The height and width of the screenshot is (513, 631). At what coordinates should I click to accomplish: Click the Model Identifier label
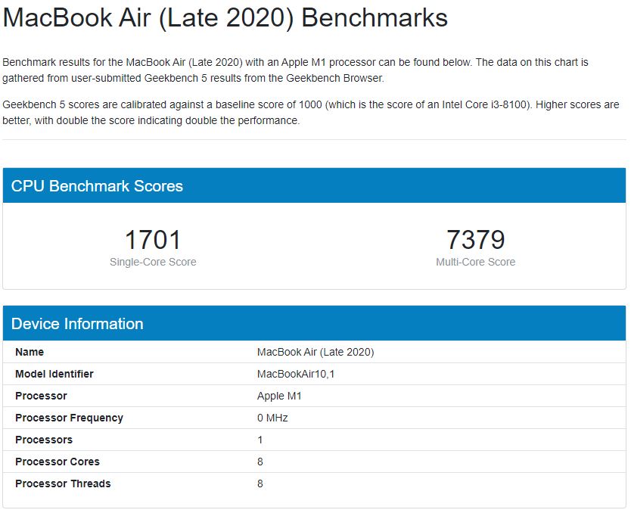pos(54,374)
